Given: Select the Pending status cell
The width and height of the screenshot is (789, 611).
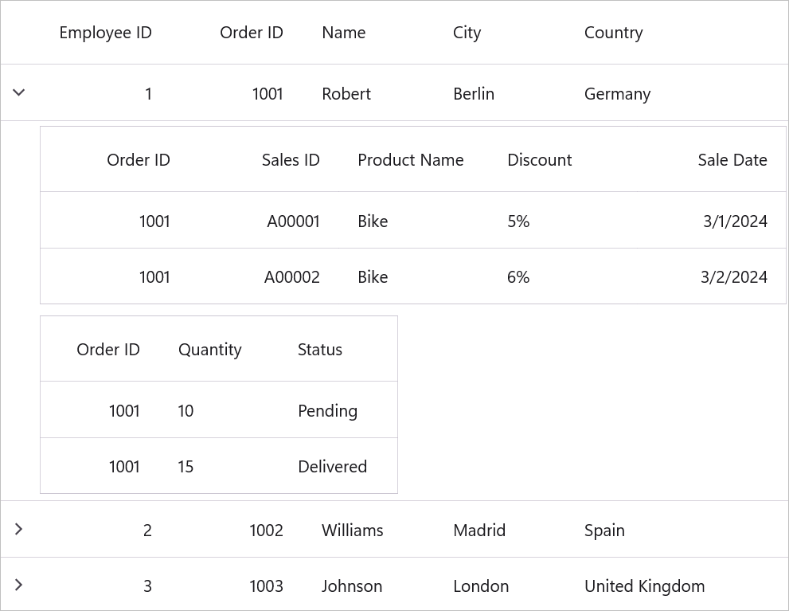Looking at the screenshot, I should click(x=327, y=411).
